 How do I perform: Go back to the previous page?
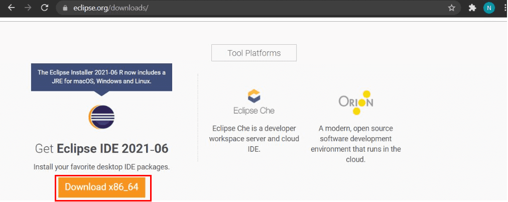tap(11, 8)
